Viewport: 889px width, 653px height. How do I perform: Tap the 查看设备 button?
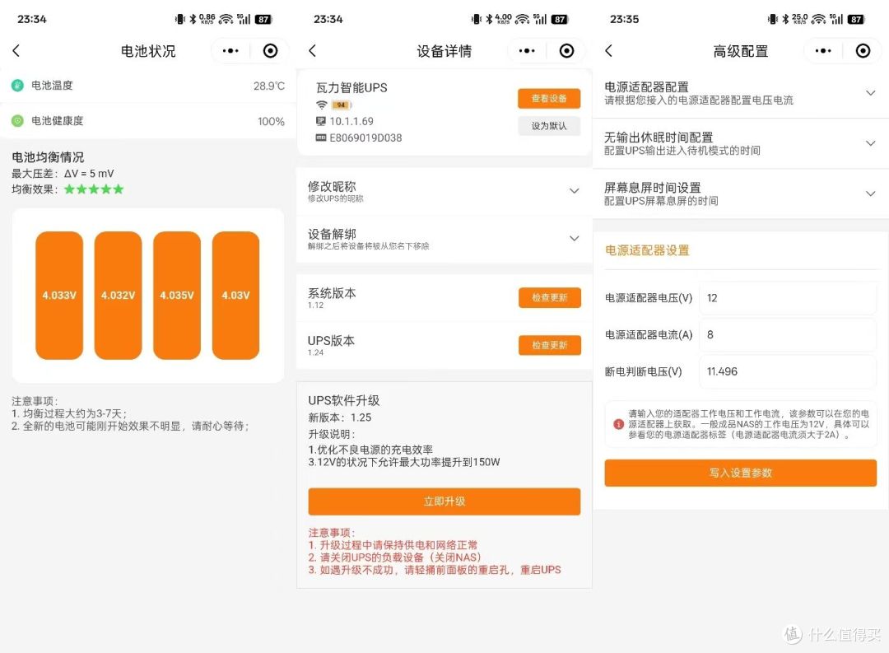click(x=549, y=99)
